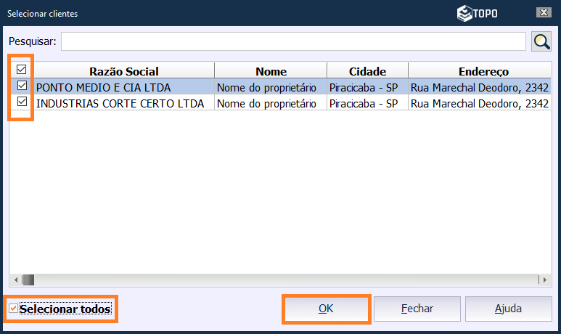Select the PONTO MEDIO E CIA LTDA row

click(124, 87)
